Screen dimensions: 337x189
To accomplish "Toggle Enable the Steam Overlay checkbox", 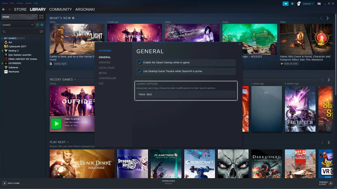I will [140, 62].
